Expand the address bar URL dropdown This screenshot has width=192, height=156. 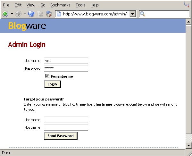click(132, 14)
